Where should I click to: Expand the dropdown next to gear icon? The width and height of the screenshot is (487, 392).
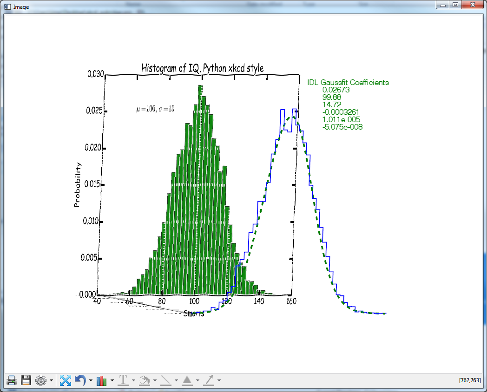point(51,381)
